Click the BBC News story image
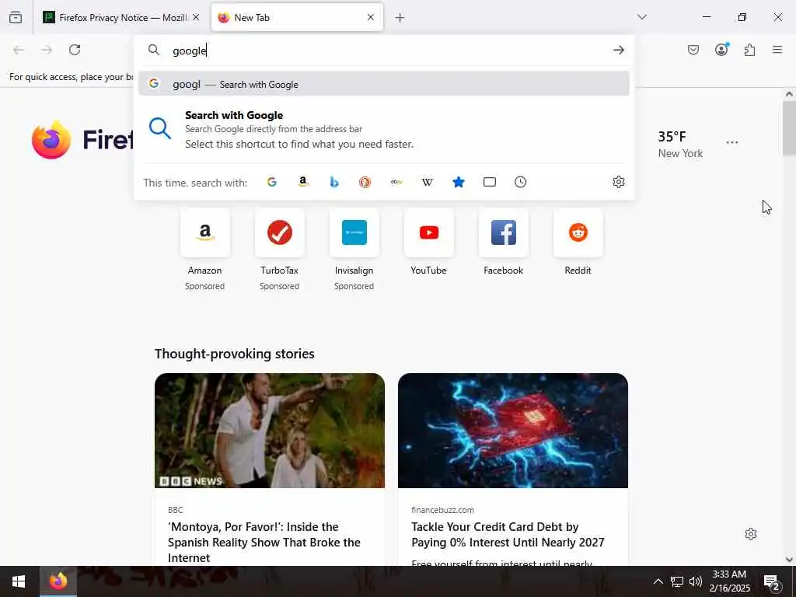The height and width of the screenshot is (597, 796). click(x=270, y=431)
